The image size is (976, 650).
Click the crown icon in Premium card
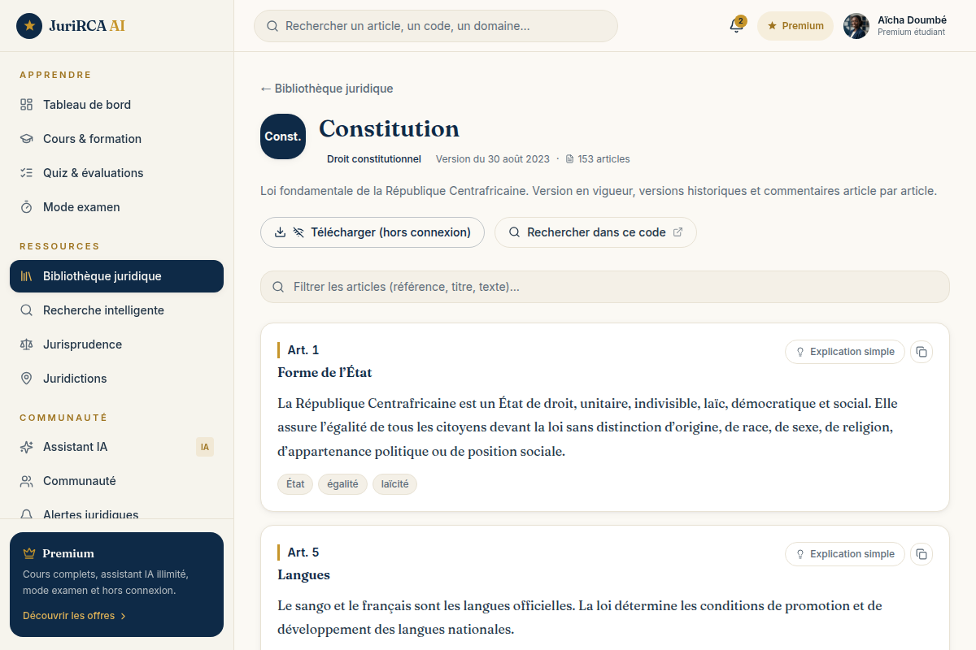pos(29,553)
